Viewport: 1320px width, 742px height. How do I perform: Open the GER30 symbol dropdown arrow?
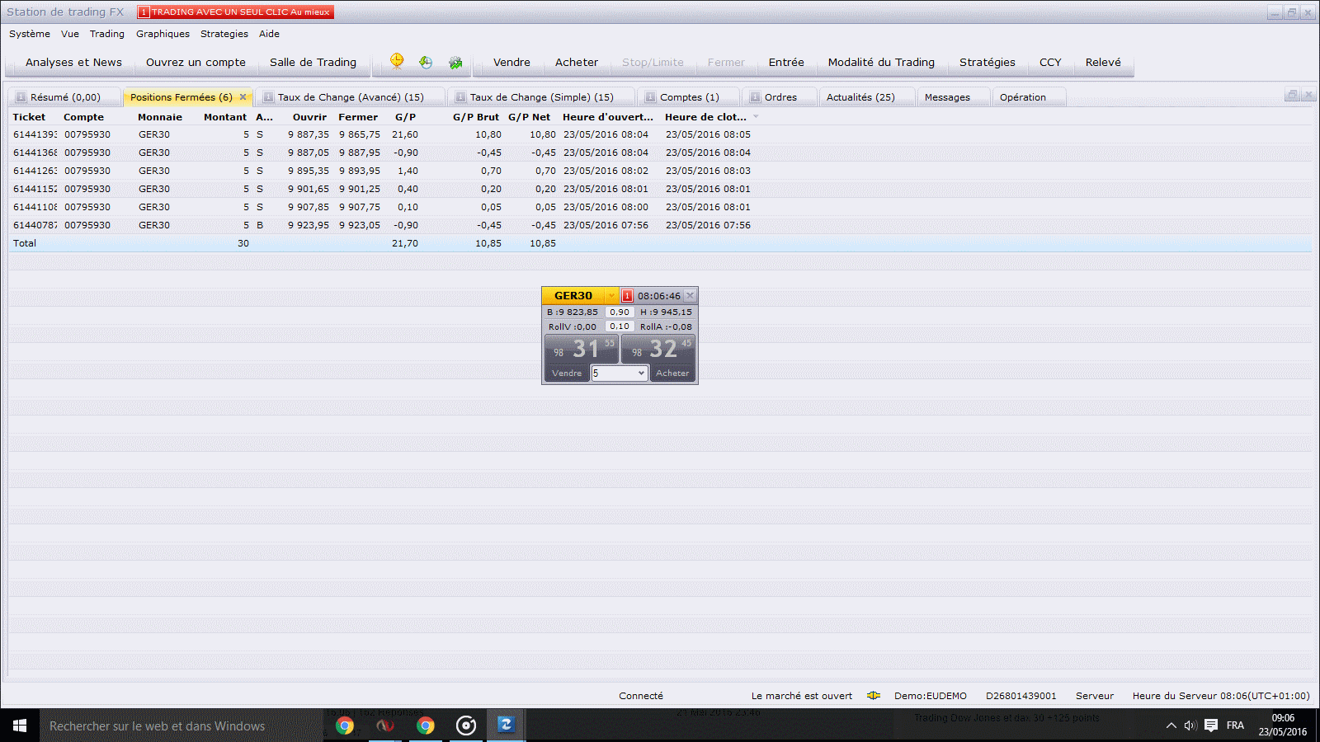pos(611,296)
